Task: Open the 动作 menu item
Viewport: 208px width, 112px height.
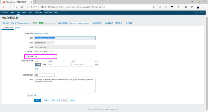Action: (x=30, y=13)
